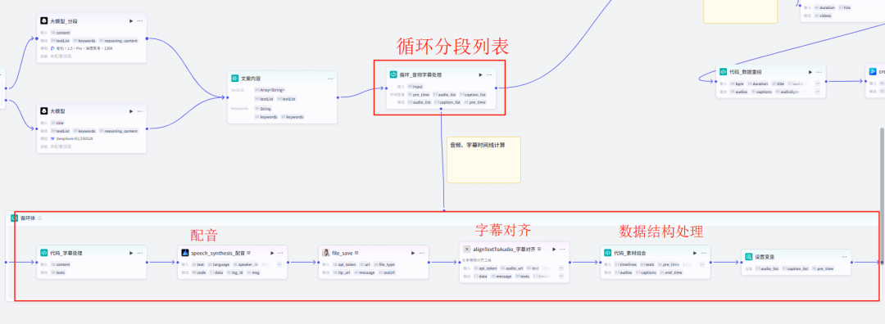Screen dimensions: 885x324
Task: Select the 设置变量 node title
Action: [765, 256]
